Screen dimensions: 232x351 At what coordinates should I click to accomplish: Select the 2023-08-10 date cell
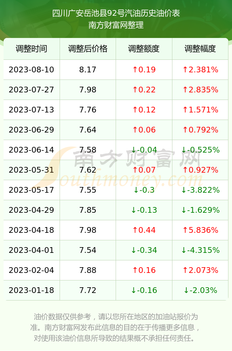(31, 69)
